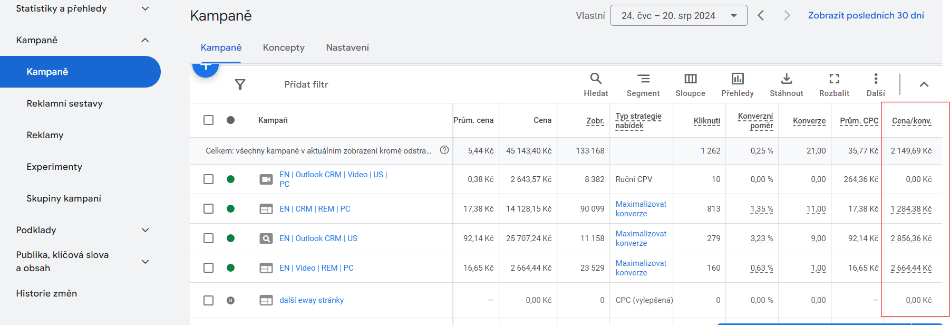Expand table with Rozbalit icon
The width and height of the screenshot is (950, 325).
click(x=834, y=84)
